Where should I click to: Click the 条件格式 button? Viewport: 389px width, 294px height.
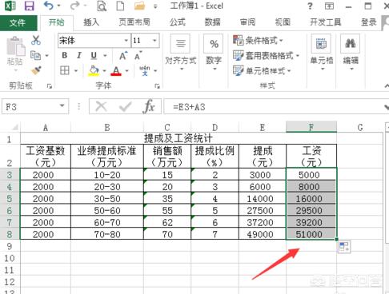coord(258,40)
